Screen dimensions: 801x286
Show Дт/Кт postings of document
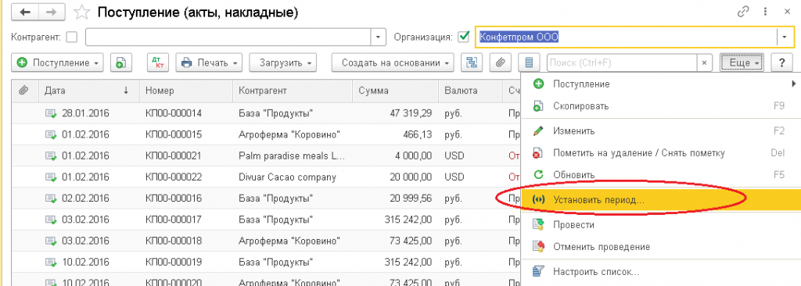[x=158, y=63]
